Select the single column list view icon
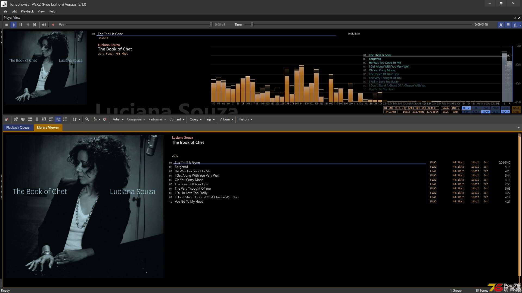522x293 pixels. point(37,119)
